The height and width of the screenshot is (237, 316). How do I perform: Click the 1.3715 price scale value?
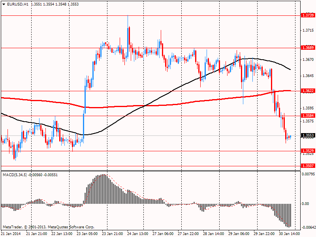[x=308, y=30]
